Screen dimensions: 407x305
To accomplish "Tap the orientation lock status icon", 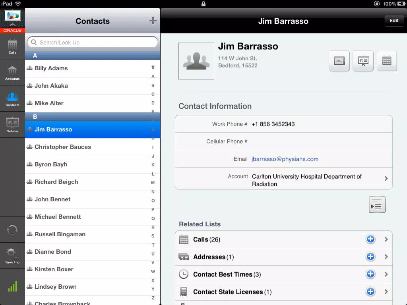I will [377, 4].
